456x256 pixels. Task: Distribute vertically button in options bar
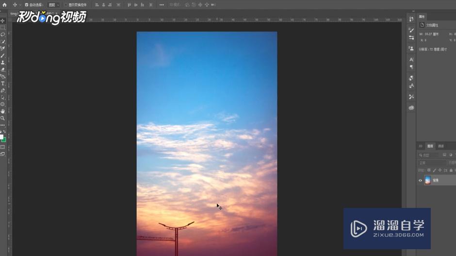(118, 5)
